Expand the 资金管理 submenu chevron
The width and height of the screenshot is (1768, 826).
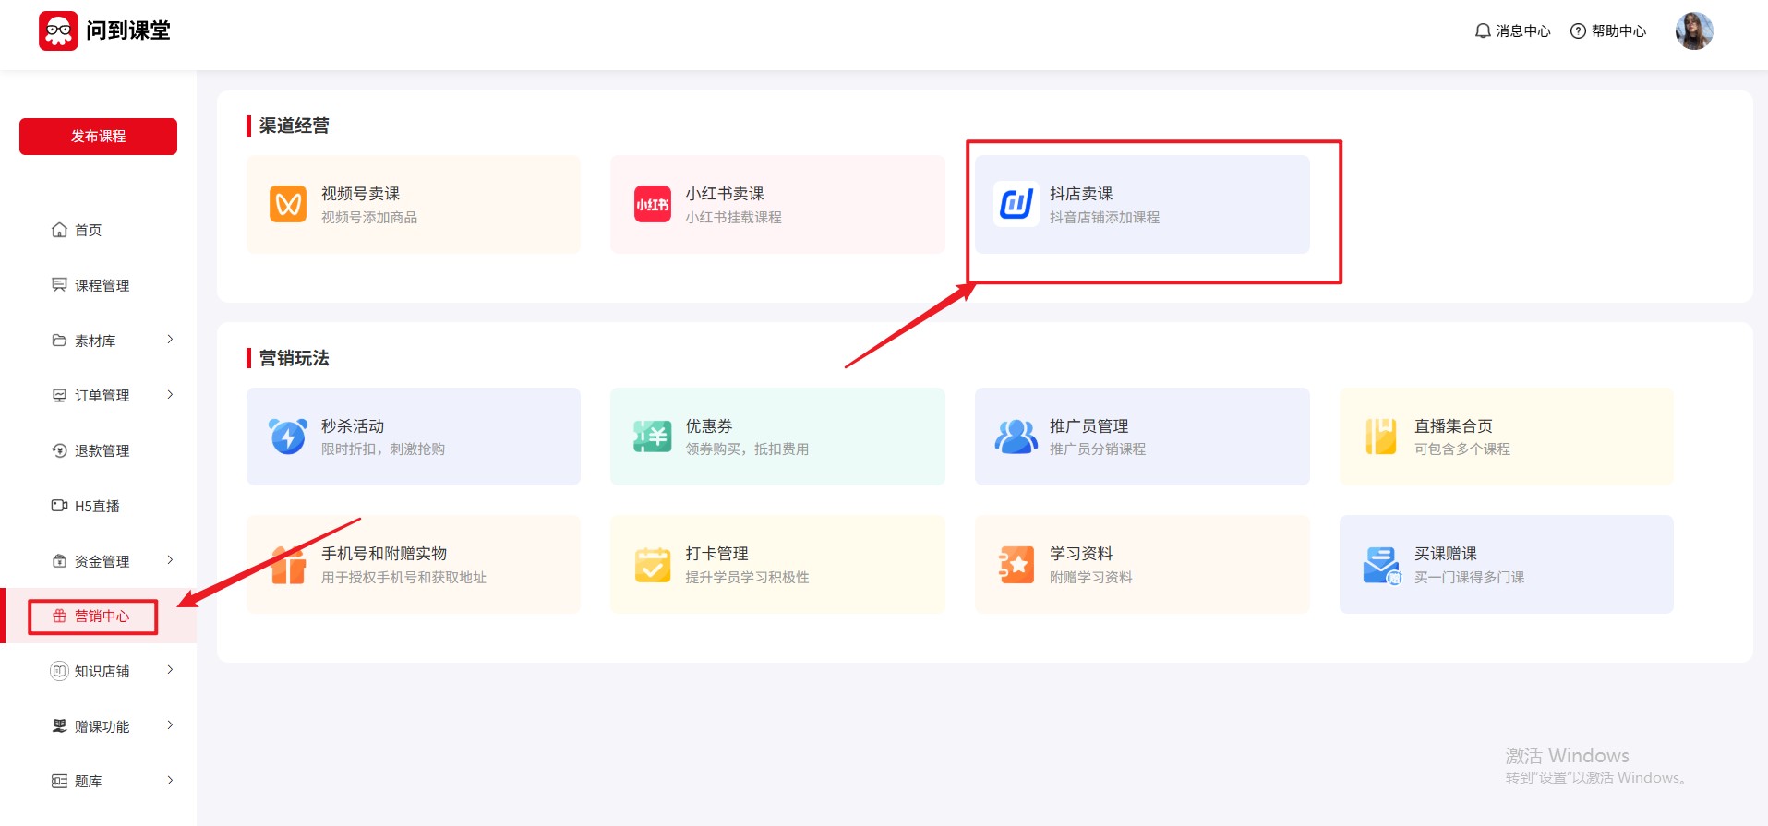[170, 560]
